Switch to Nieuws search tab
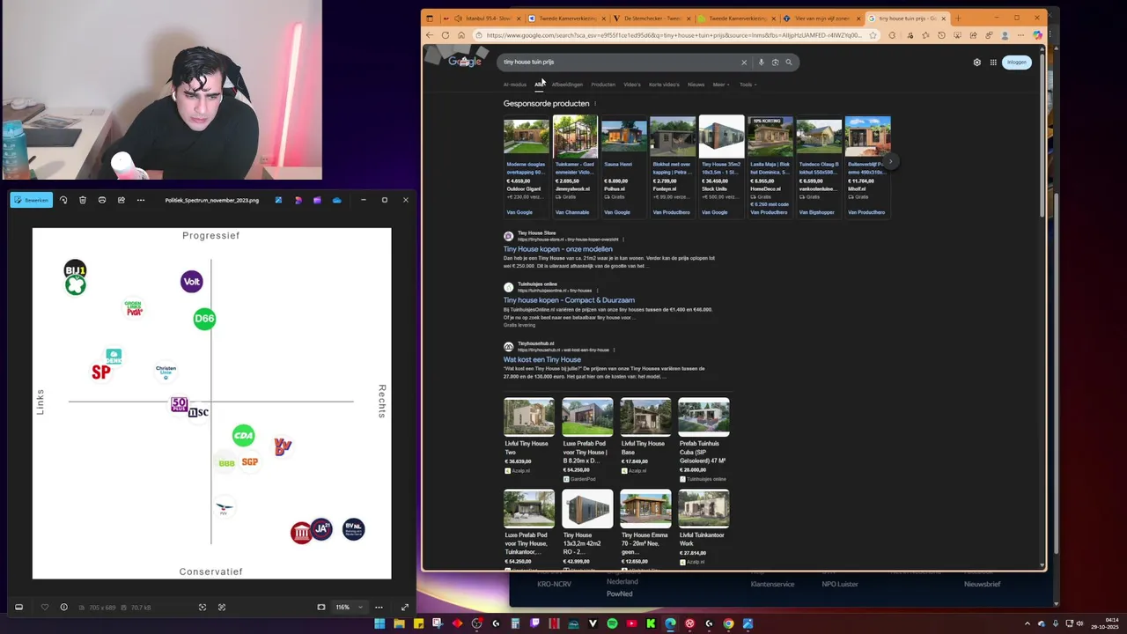Image resolution: width=1127 pixels, height=634 pixels. [696, 85]
